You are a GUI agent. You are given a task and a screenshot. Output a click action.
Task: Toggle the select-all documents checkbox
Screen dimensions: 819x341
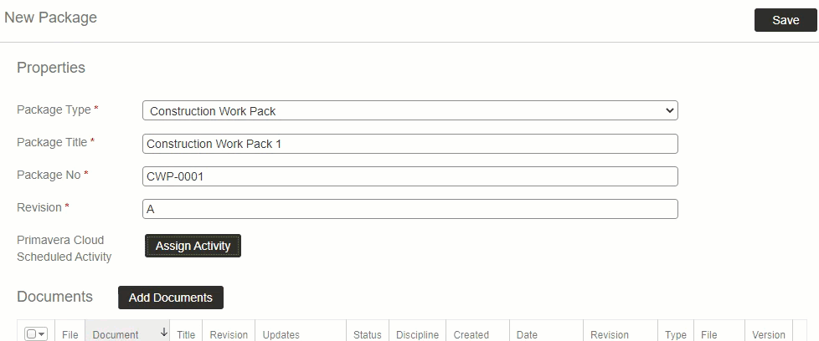pos(31,334)
